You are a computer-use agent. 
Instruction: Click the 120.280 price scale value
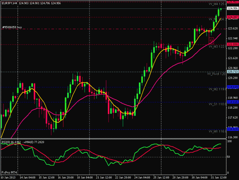coord(232,78)
